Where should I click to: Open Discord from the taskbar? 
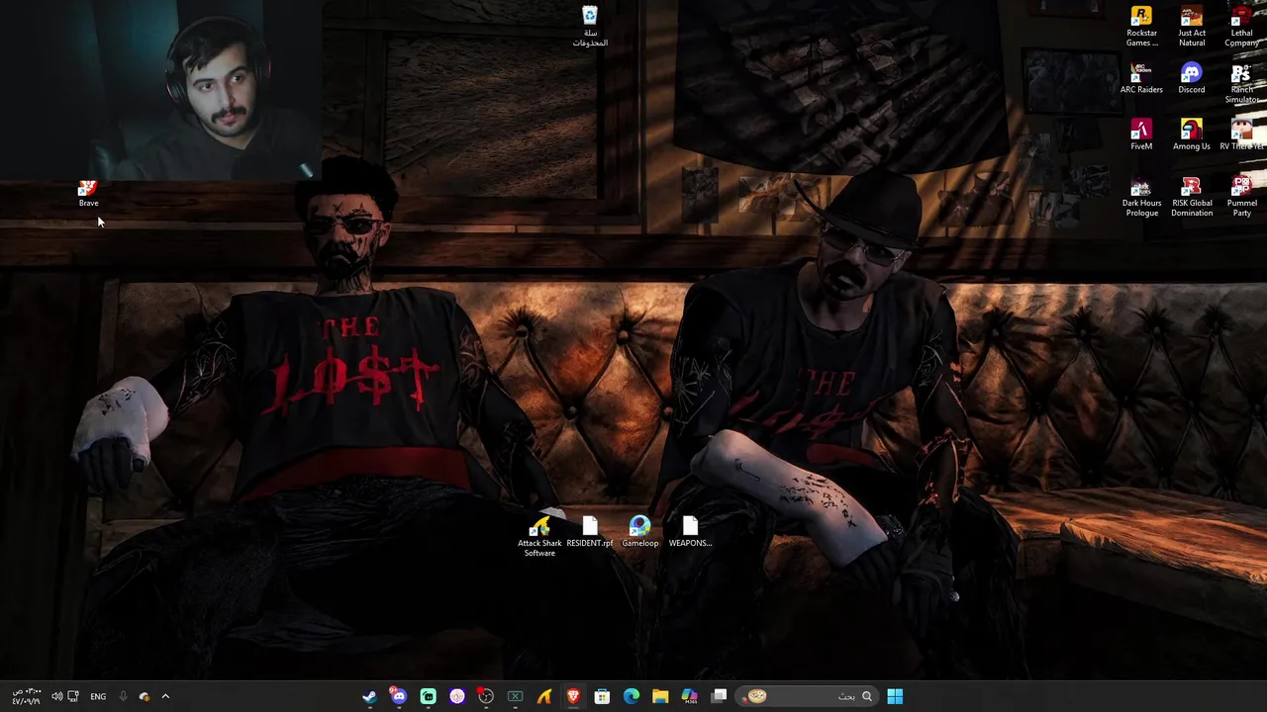coord(399,696)
